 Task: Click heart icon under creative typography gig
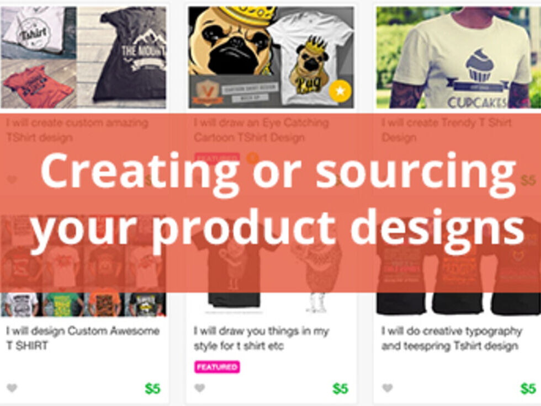coord(388,388)
